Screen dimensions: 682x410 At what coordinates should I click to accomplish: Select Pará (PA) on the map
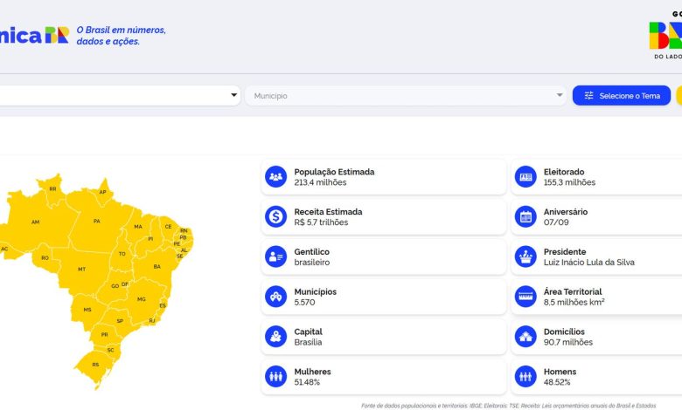click(x=96, y=221)
